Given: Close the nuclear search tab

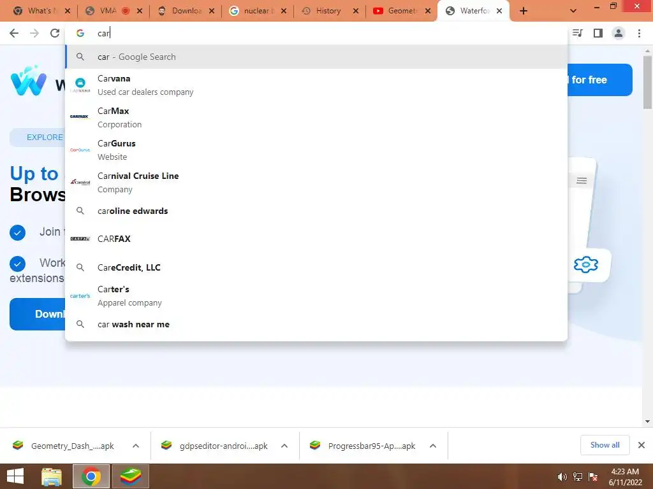Looking at the screenshot, I should (284, 11).
